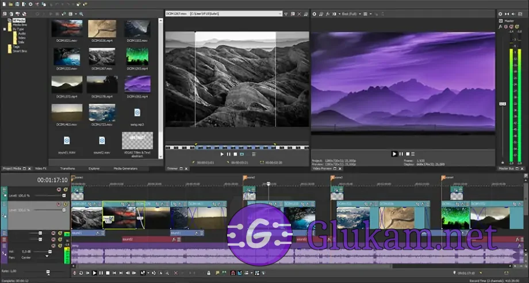The width and height of the screenshot is (529, 283).
Task: Select the purple DCIM1392.mp4 thumbnail
Action: pos(137,84)
